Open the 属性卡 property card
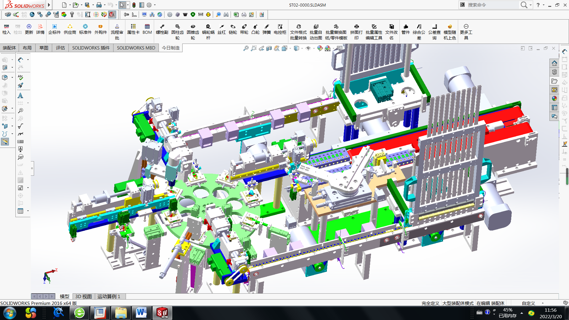569x320 pixels. [x=133, y=29]
